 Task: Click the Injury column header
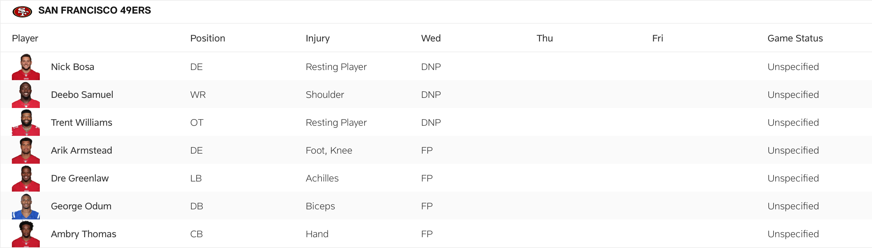[x=317, y=38]
